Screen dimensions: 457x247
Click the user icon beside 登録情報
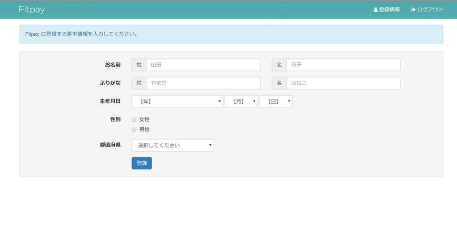pyautogui.click(x=376, y=10)
